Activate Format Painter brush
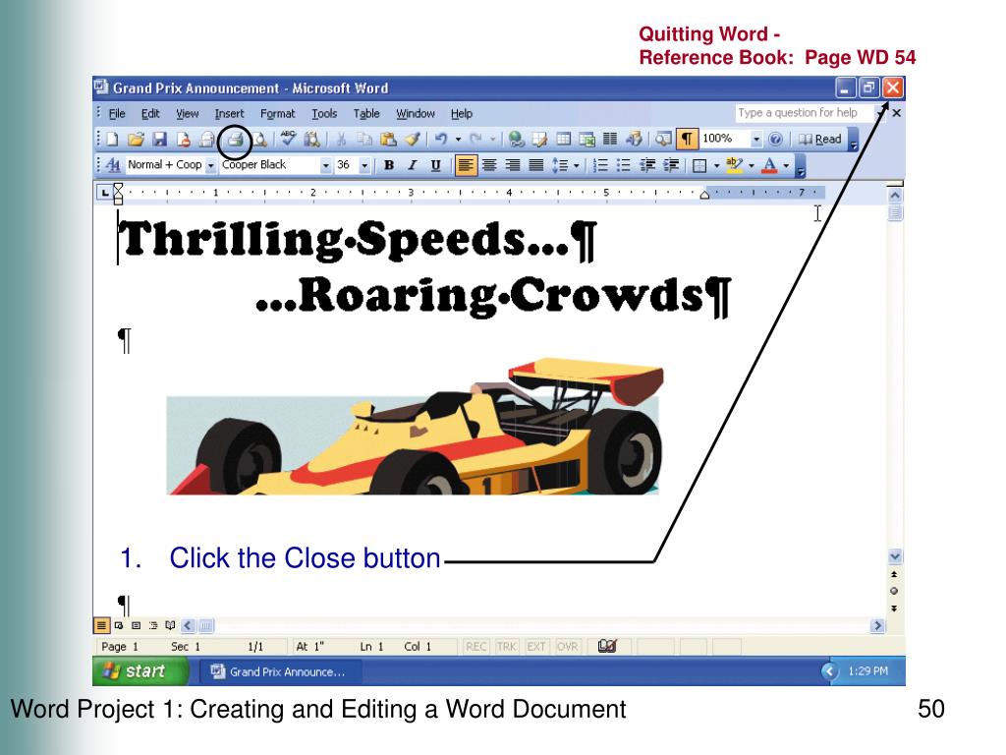The image size is (1006, 755). (x=413, y=139)
